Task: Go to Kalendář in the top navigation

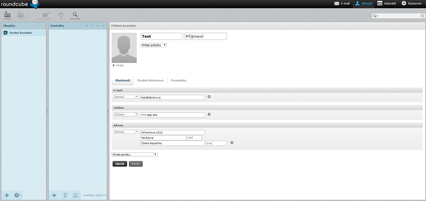Action: pyautogui.click(x=386, y=4)
